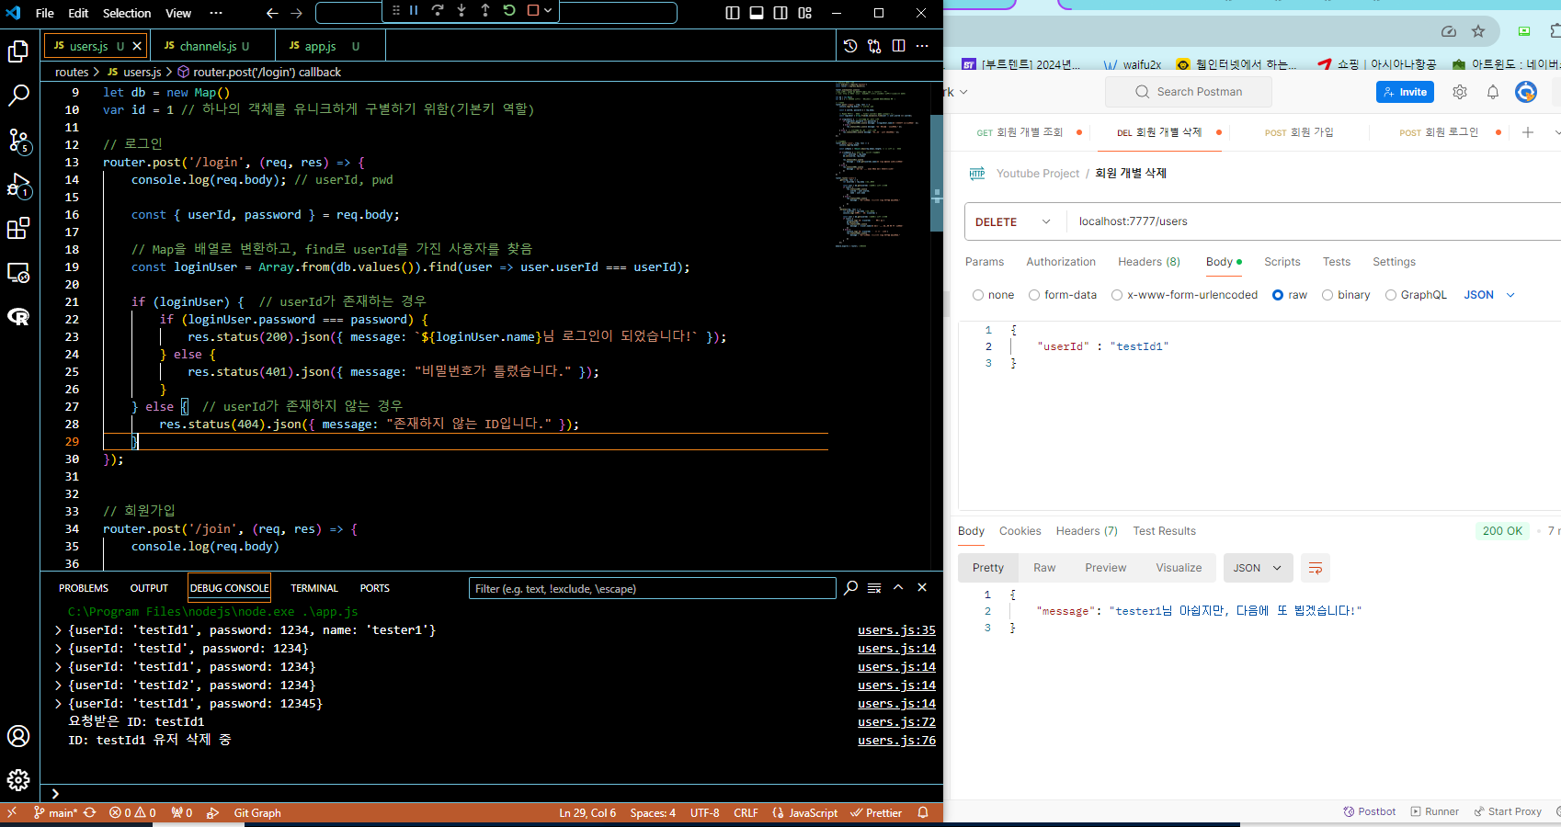Image resolution: width=1561 pixels, height=827 pixels.
Task: Restart the debugging session
Action: click(509, 11)
